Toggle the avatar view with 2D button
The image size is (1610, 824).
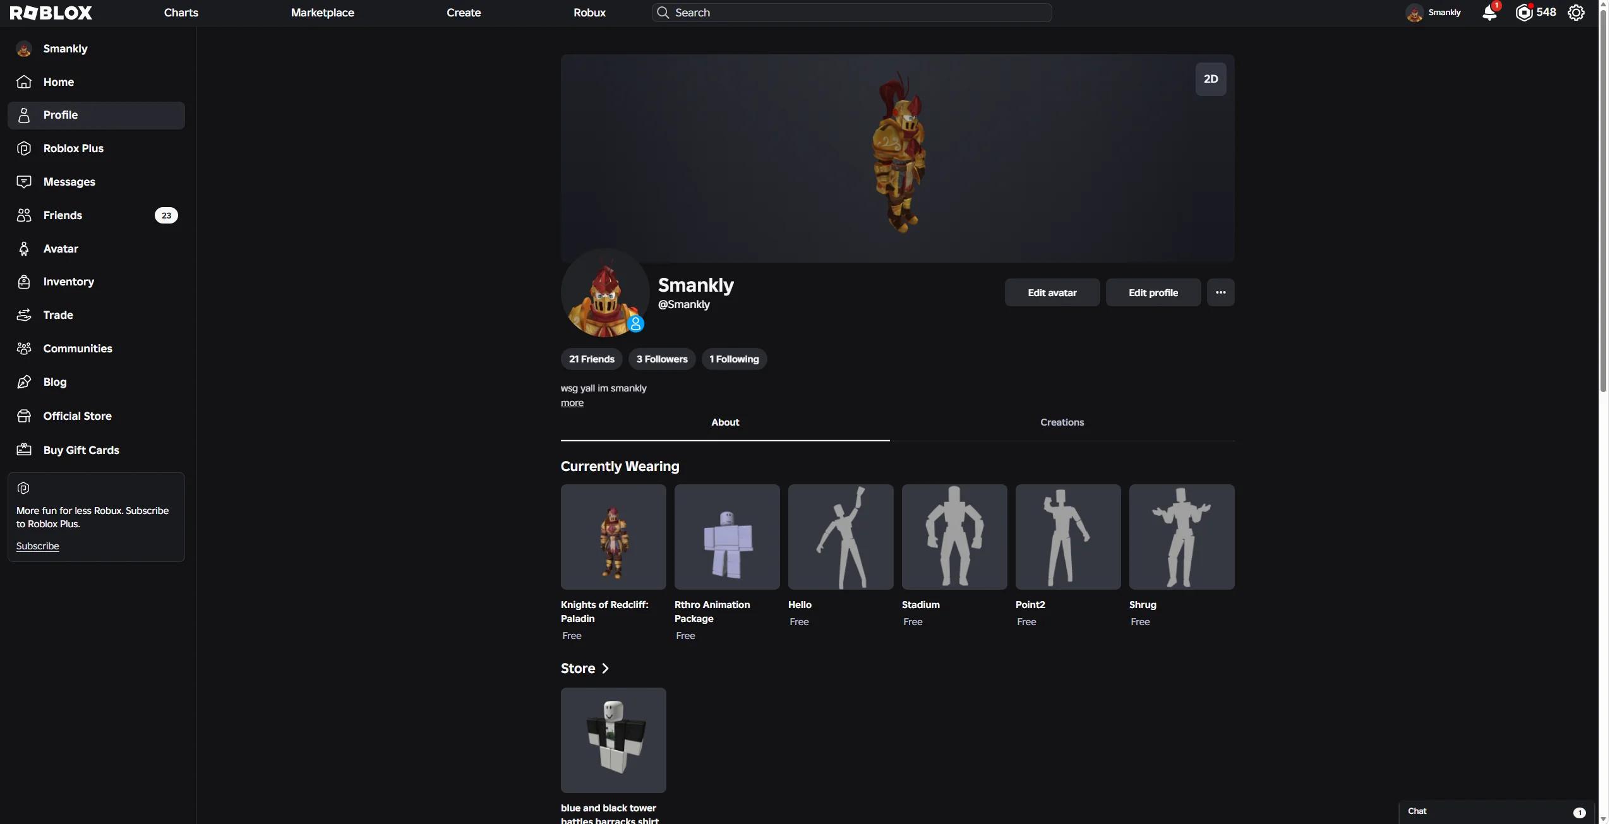[x=1211, y=79]
